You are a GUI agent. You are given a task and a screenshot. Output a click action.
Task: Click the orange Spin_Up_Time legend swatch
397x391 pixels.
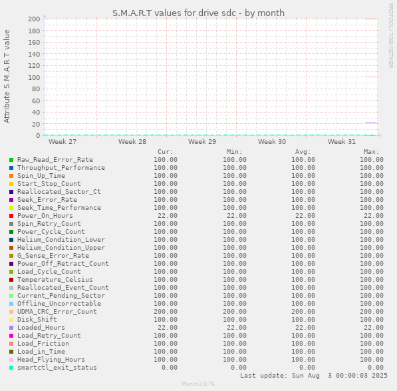click(11, 176)
